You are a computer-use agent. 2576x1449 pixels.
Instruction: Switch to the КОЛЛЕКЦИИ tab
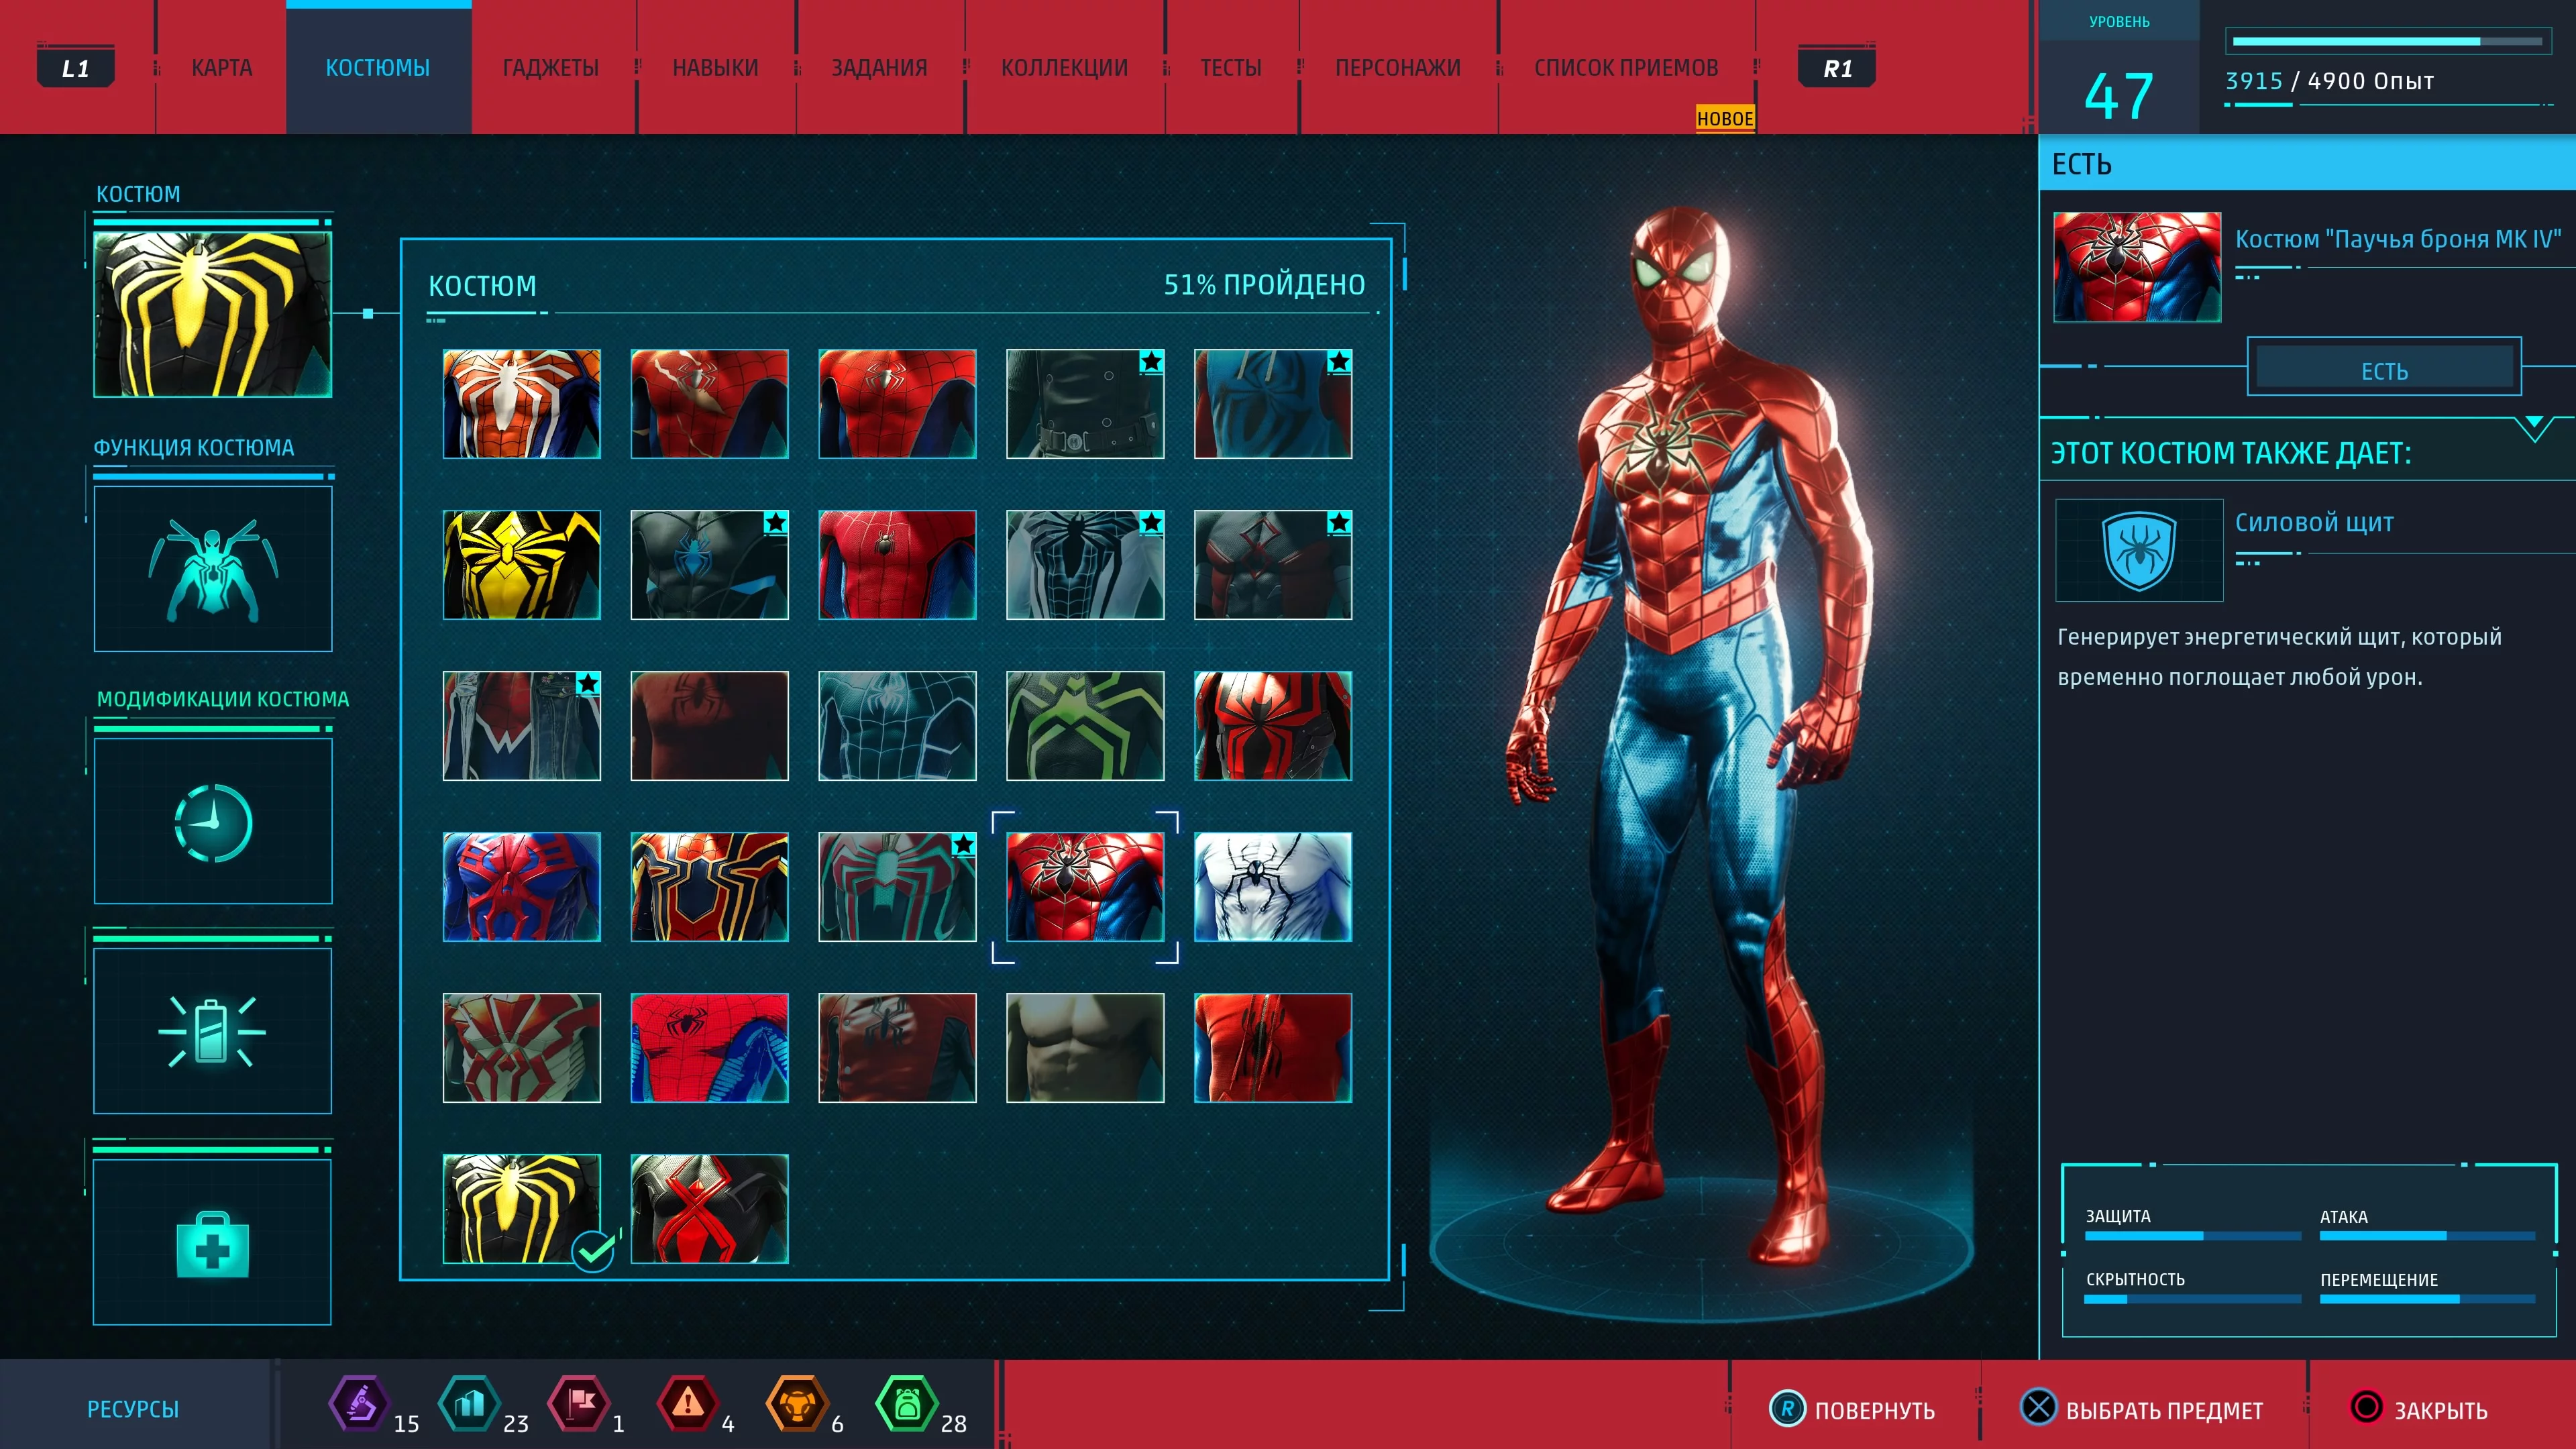1064,68
